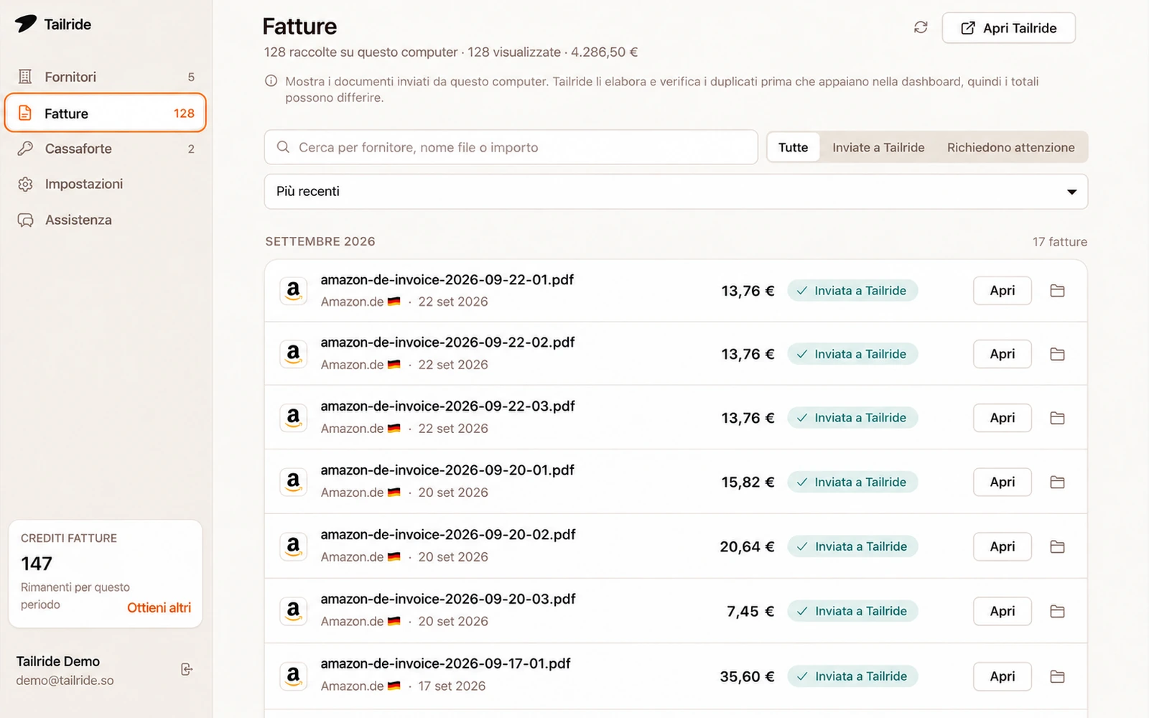Click Amazon logo of invoice 2026-09-20-02
1149x718 pixels.
293,546
